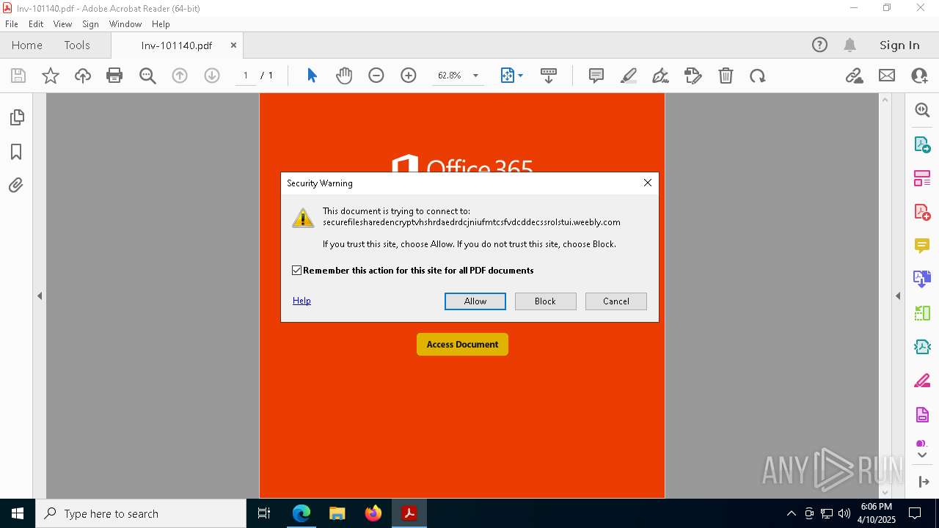Click the share with others person icon
The height and width of the screenshot is (528, 939).
(919, 76)
